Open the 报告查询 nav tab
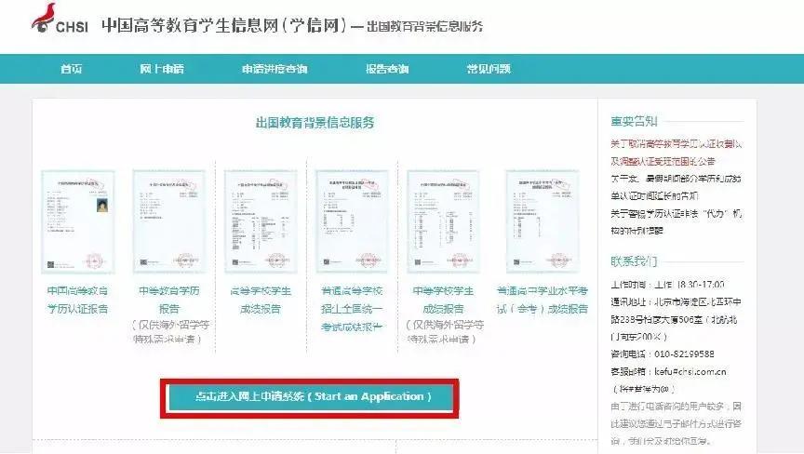Image resolution: width=804 pixels, height=454 pixels. tap(387, 69)
